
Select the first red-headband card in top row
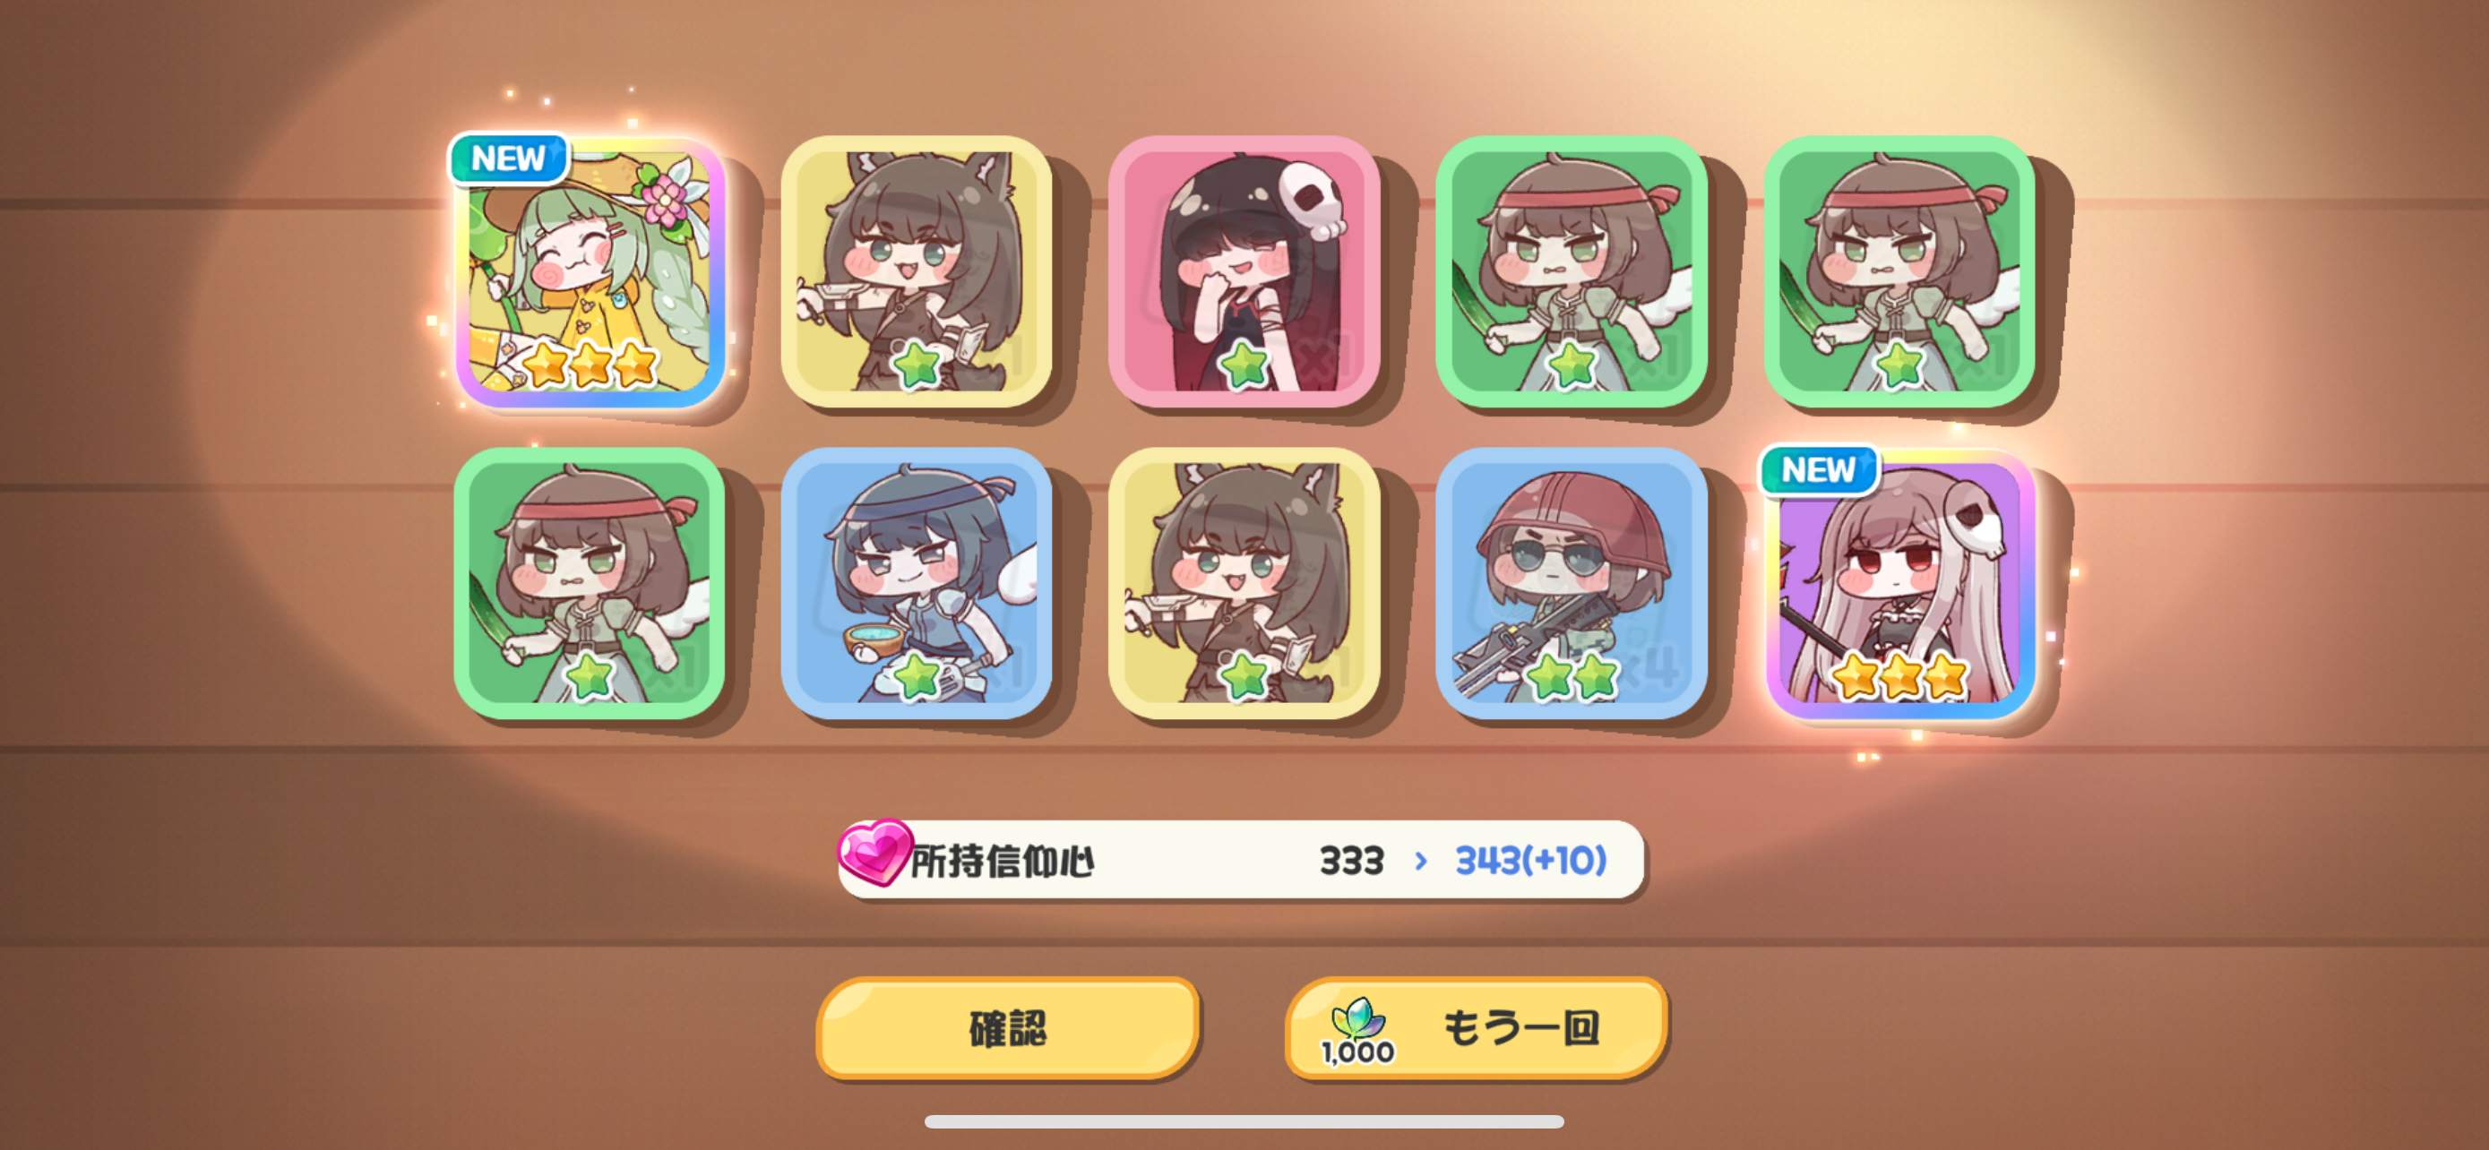point(1572,272)
